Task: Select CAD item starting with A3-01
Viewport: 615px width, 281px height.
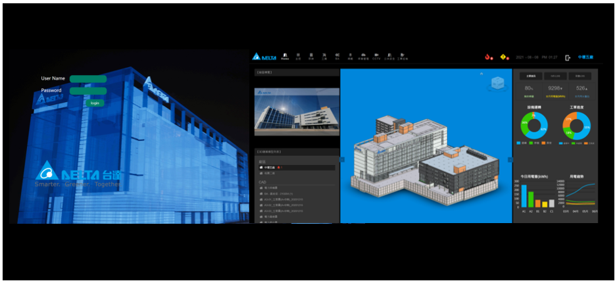Action: (x=297, y=199)
